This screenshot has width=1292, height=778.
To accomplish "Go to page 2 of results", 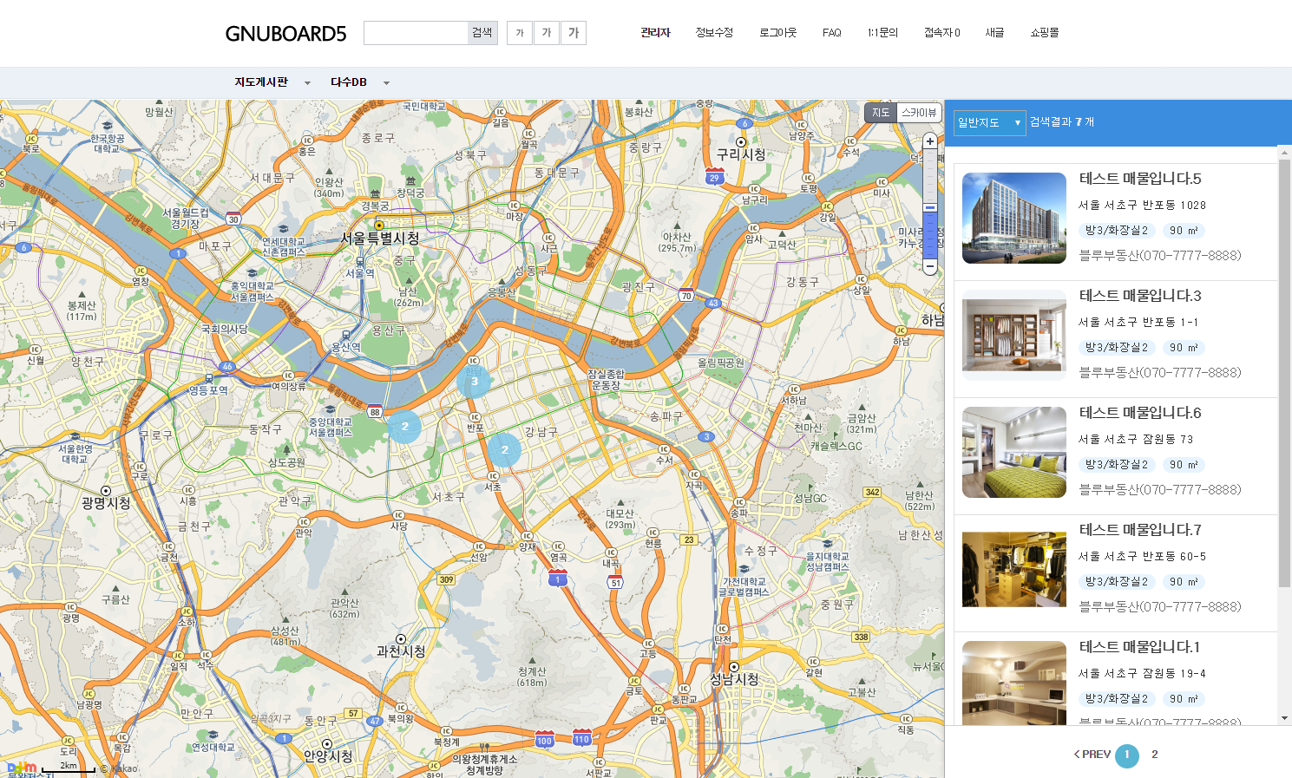I will click(x=1154, y=755).
